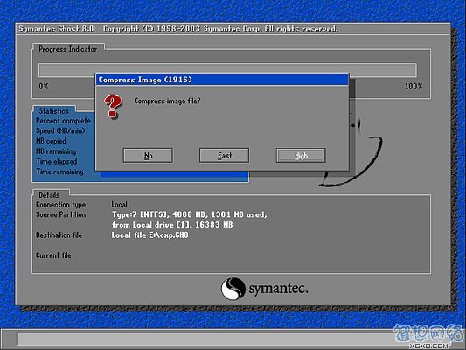Click the empty progress indicator bar
Screen dimensions: 466x350
point(227,70)
